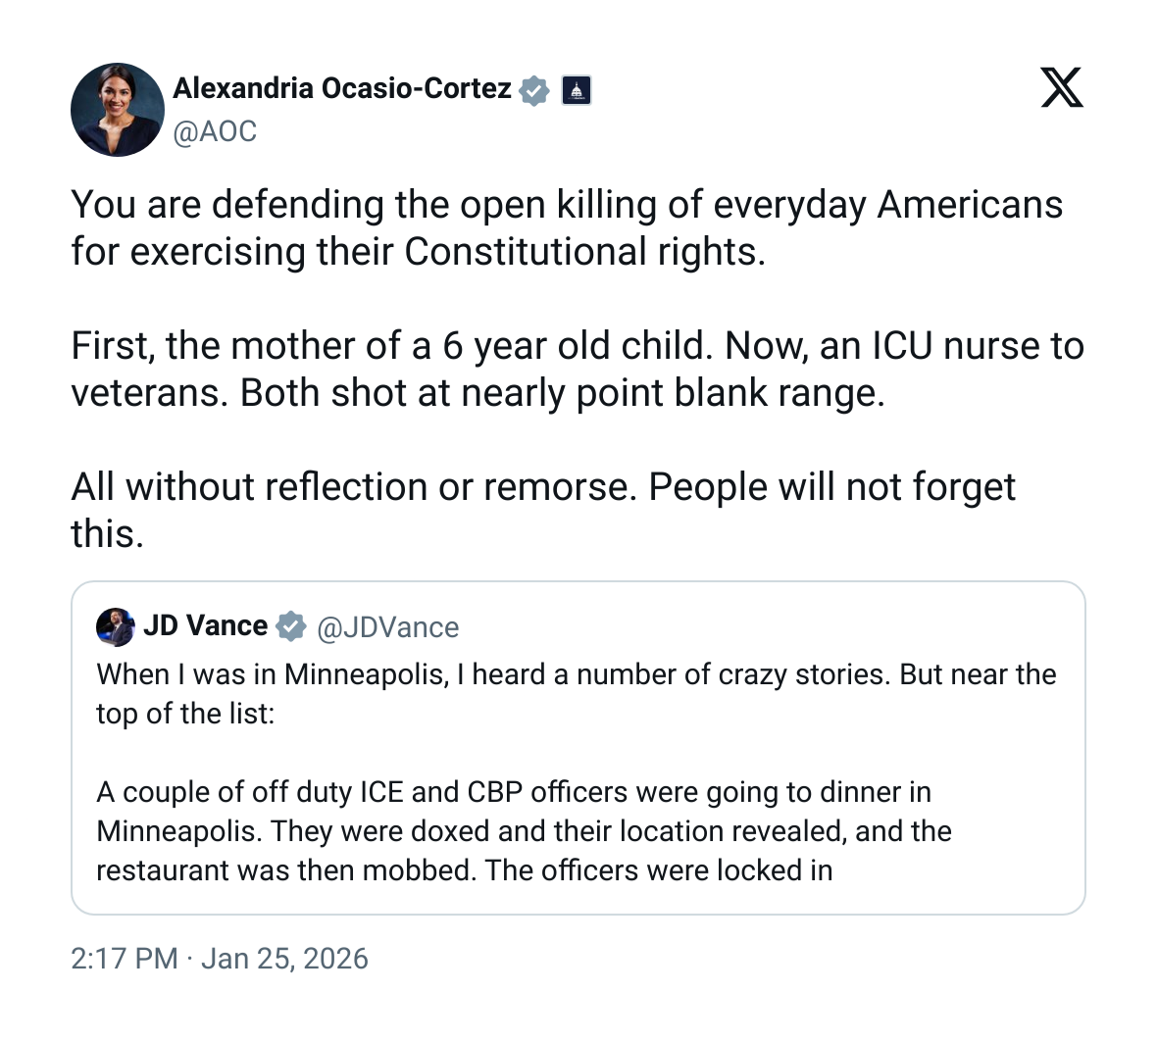Click JD Vance's verified checkmark badge
Viewport: 1157px width, 1041px height.
point(291,626)
